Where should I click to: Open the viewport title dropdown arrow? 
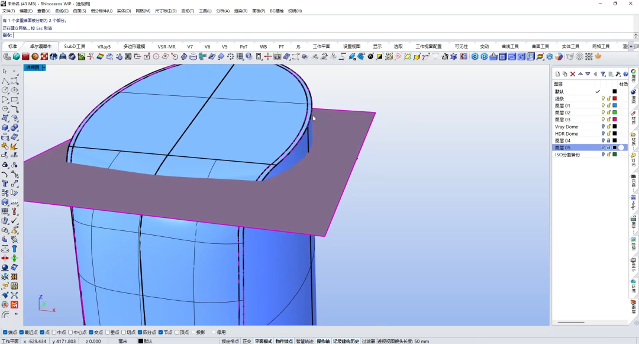(44, 67)
